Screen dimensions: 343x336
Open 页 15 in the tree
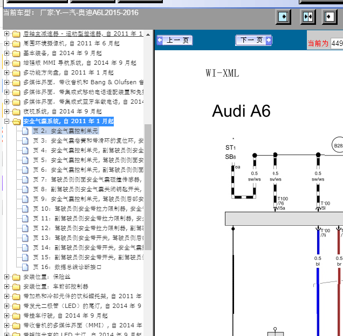(88, 257)
